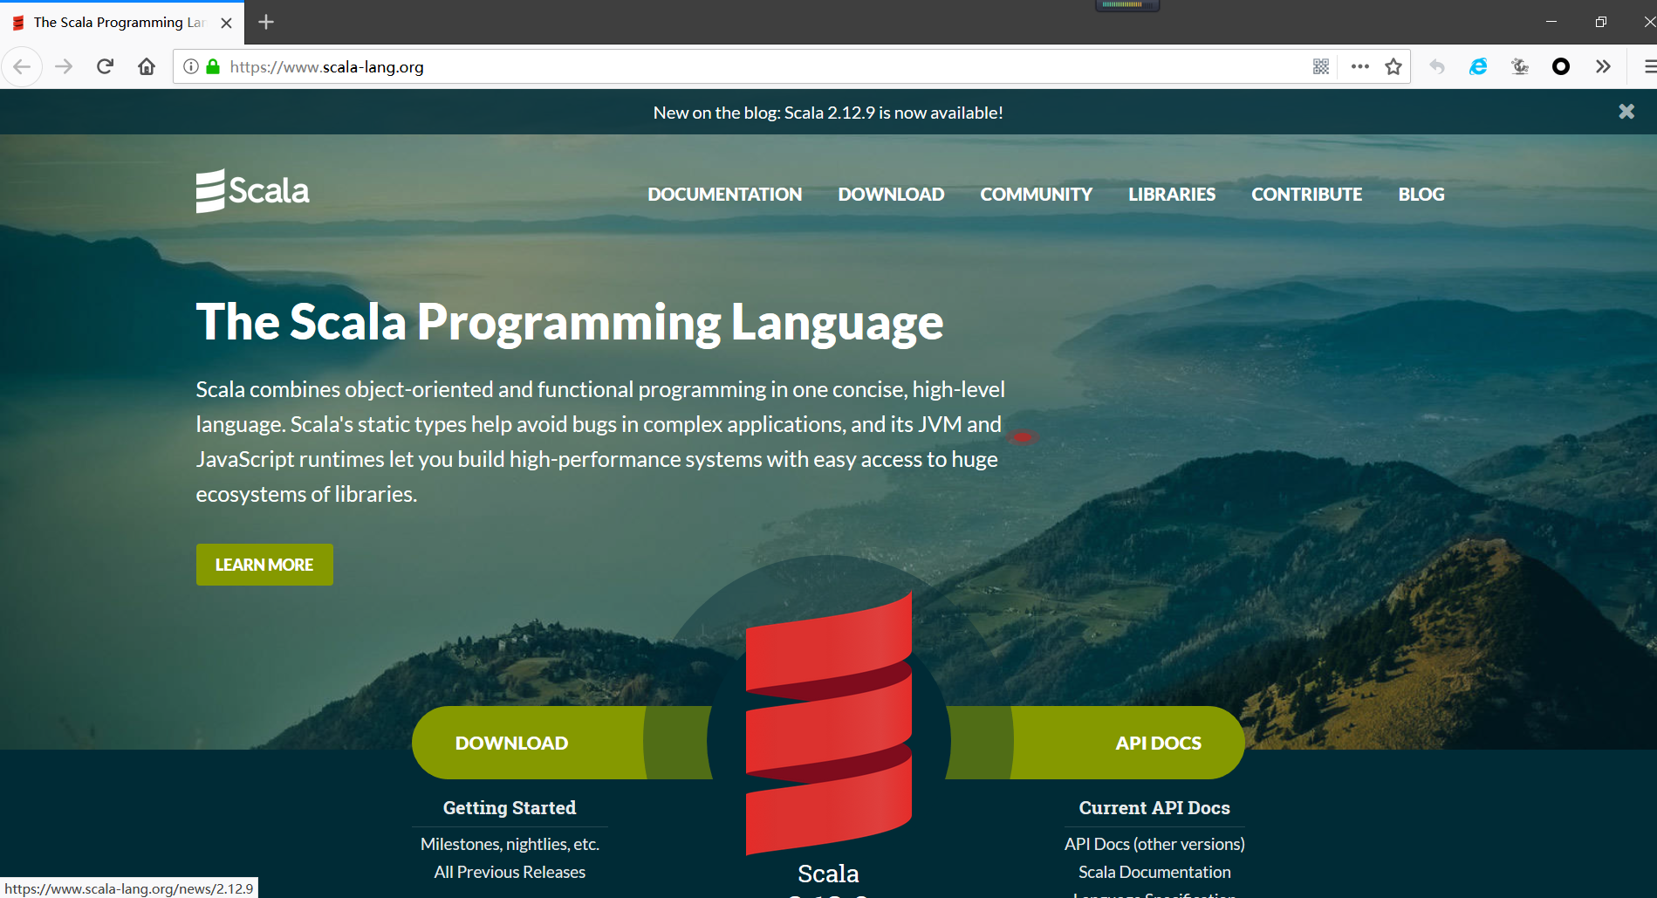Screen dimensions: 1657x898
Task: Open the three-dot page actions menu
Action: [1359, 66]
